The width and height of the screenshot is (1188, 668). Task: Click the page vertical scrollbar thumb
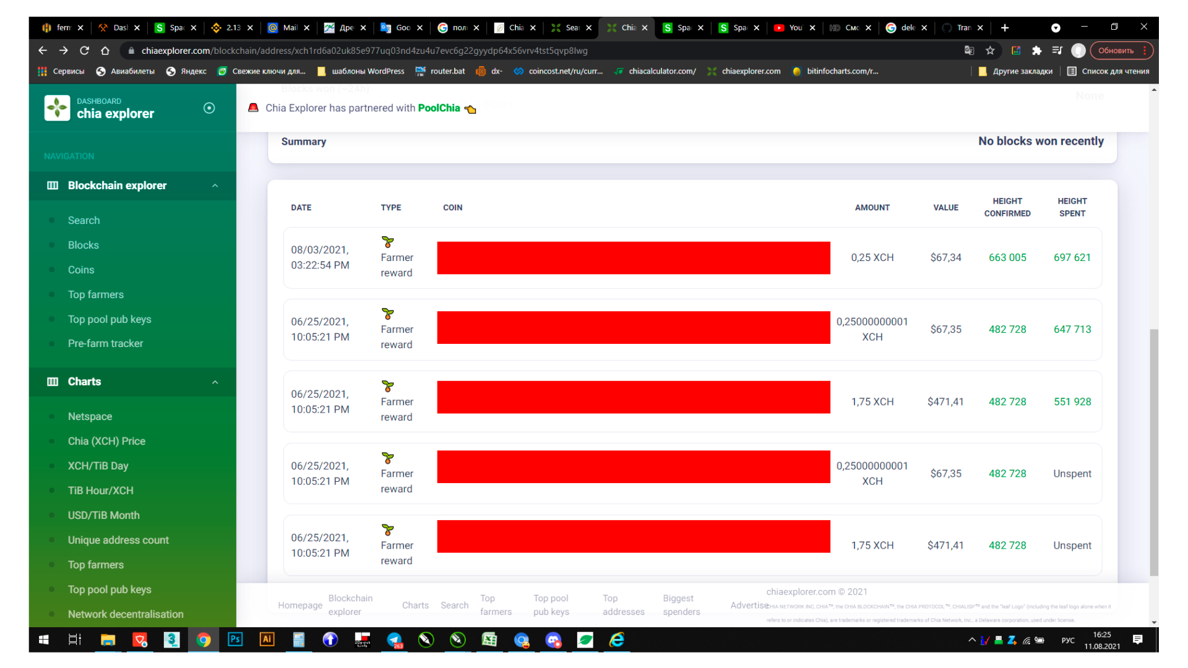click(x=1153, y=452)
